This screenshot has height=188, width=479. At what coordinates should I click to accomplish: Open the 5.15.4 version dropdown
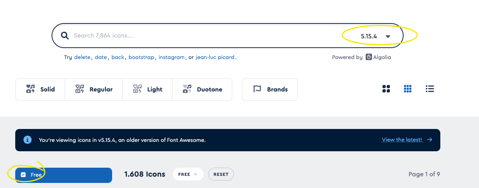tap(375, 36)
